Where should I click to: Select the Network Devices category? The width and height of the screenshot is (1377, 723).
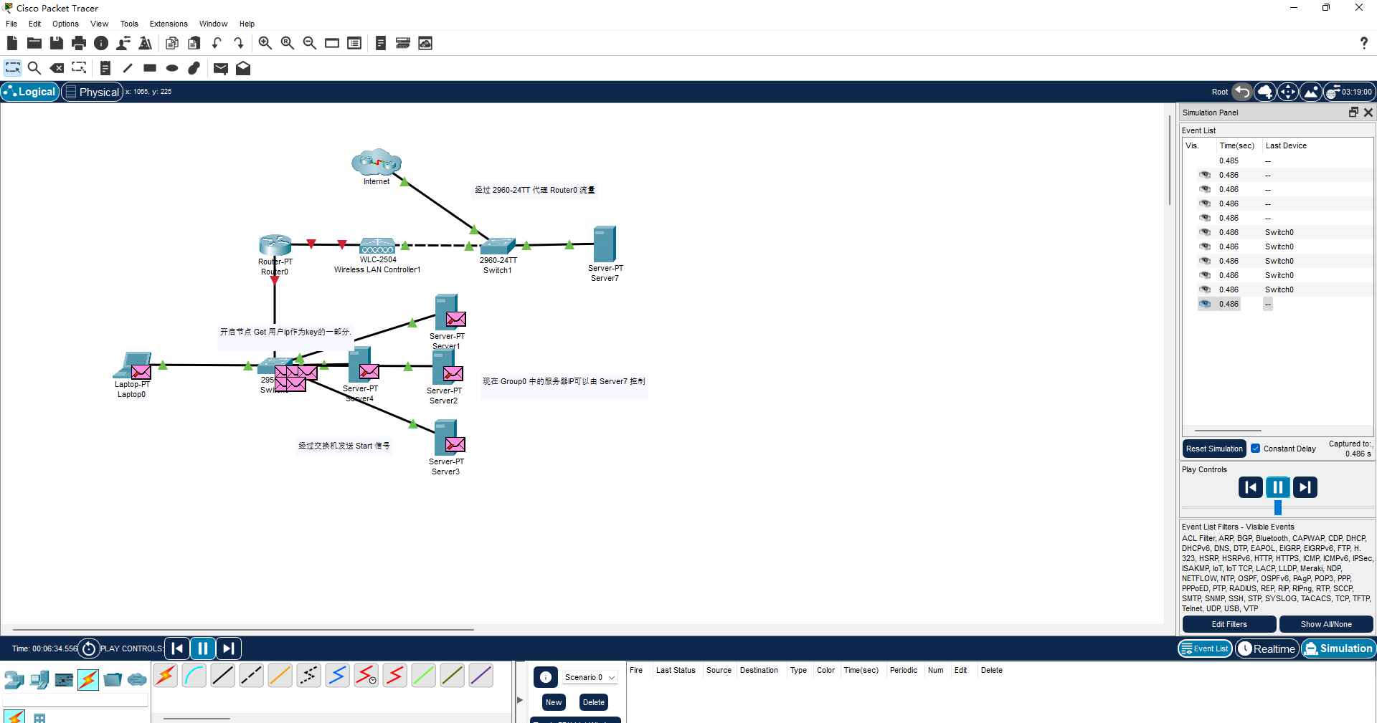14,679
